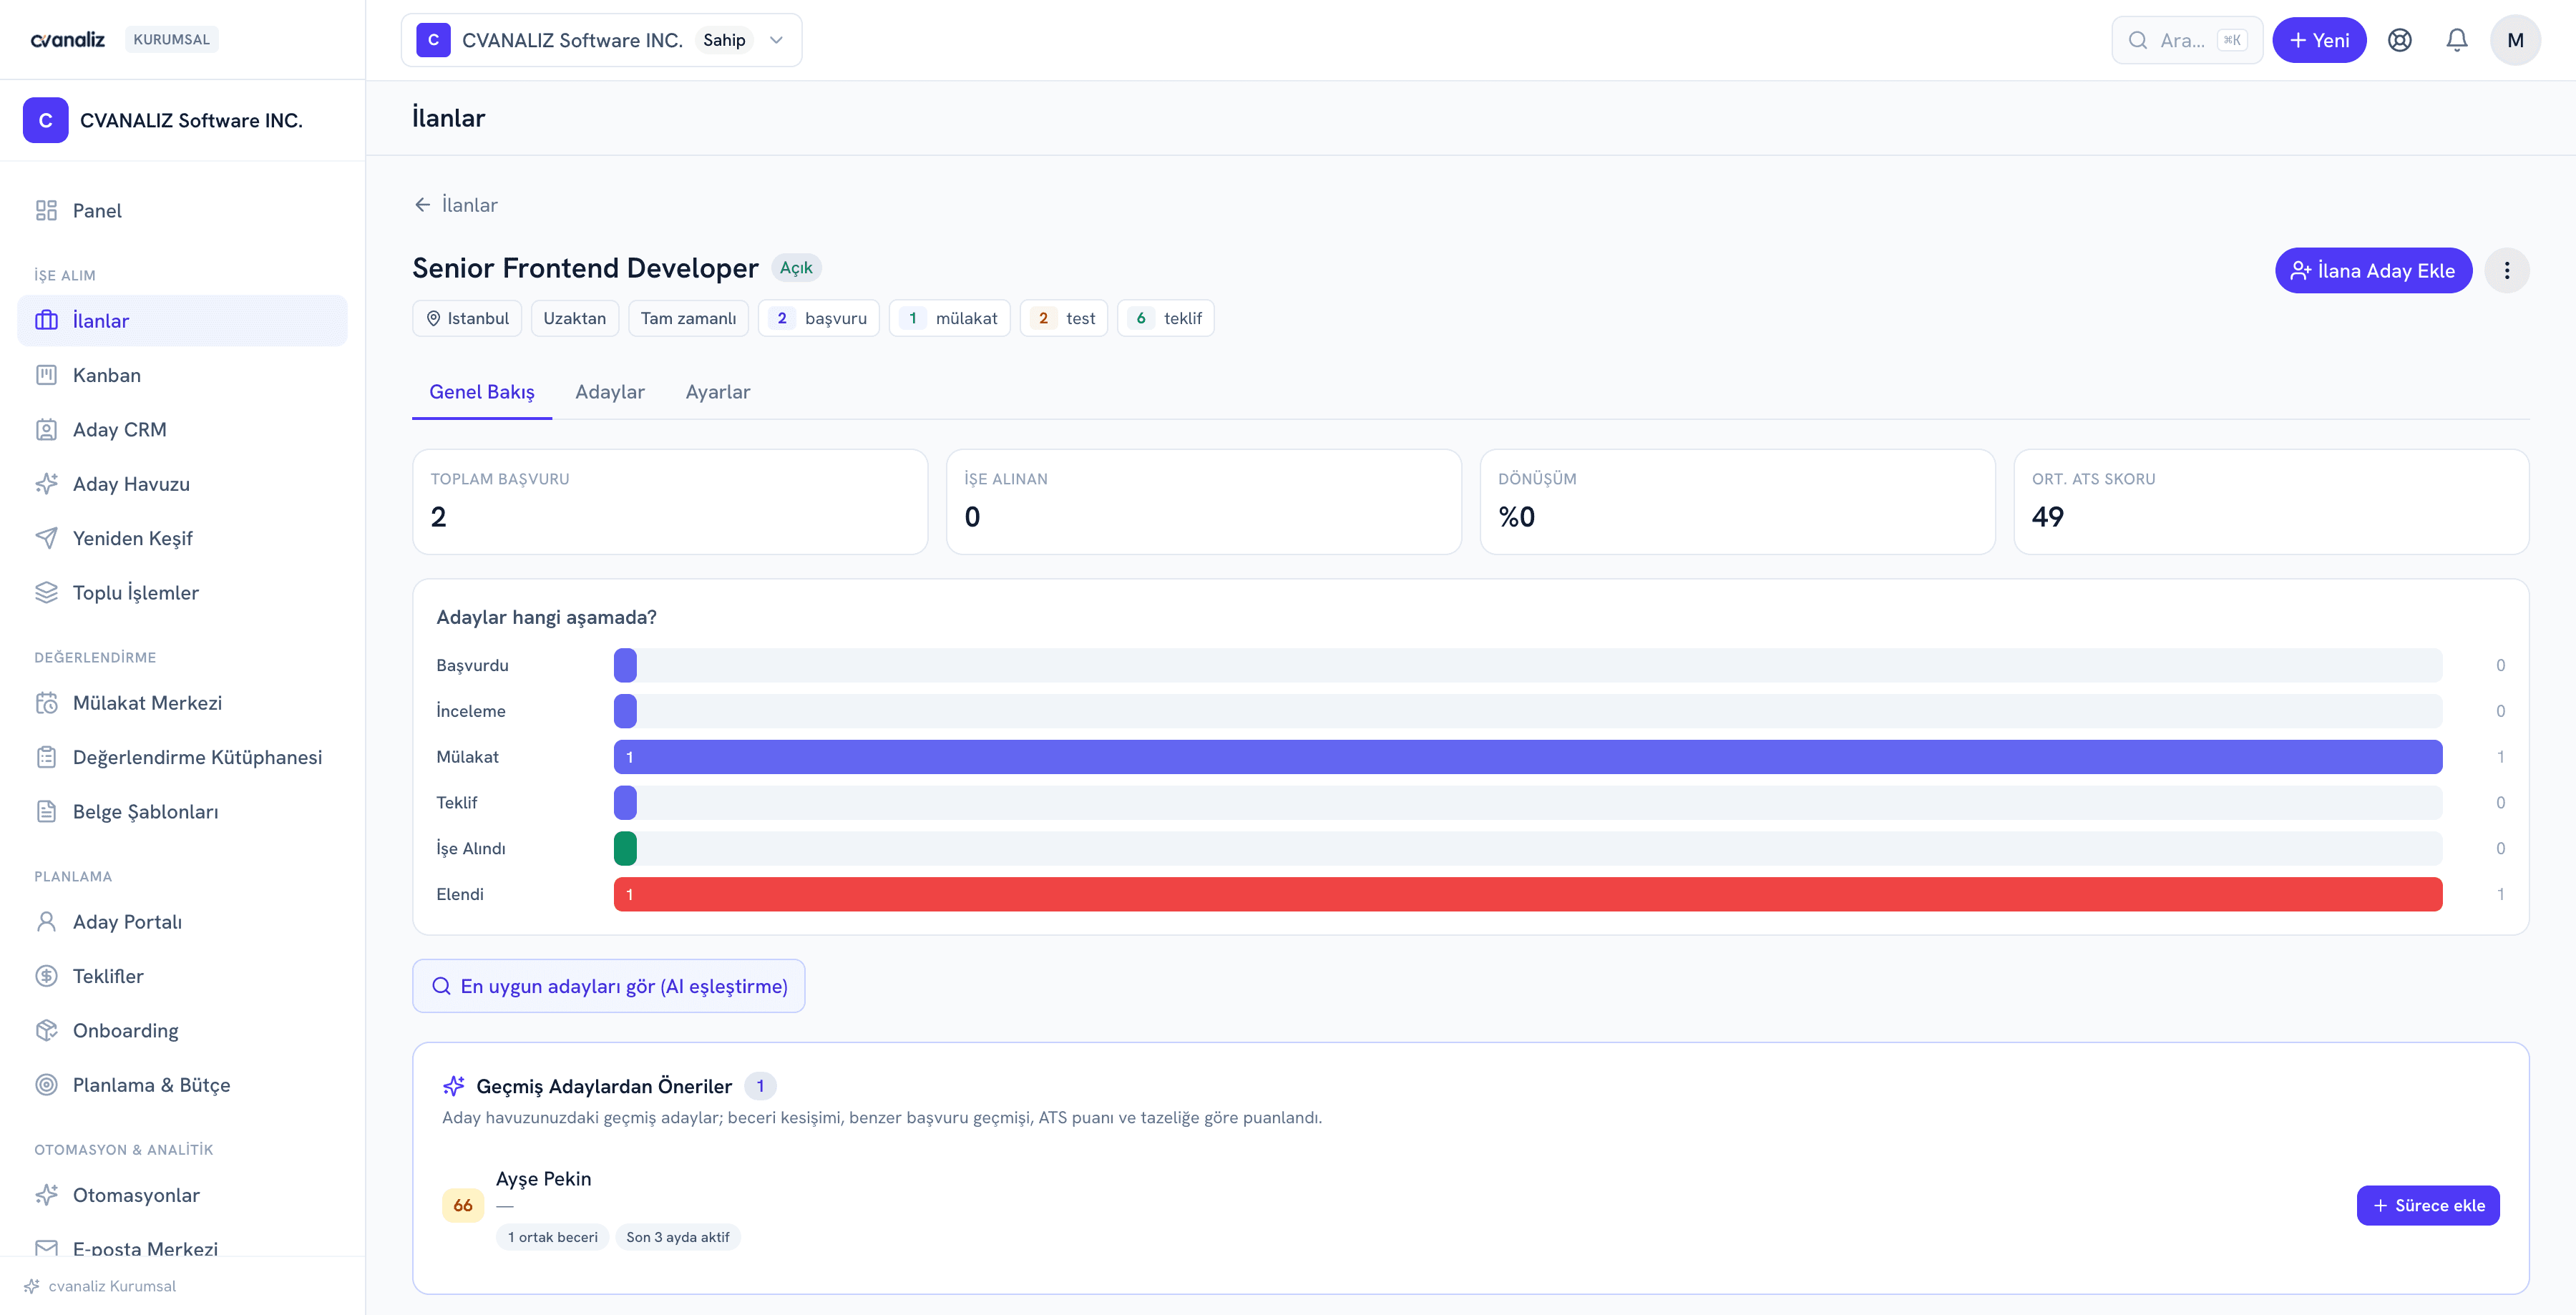Click the Yeniden Keşif paper-plane icon
This screenshot has height=1315, width=2576.
(x=46, y=538)
